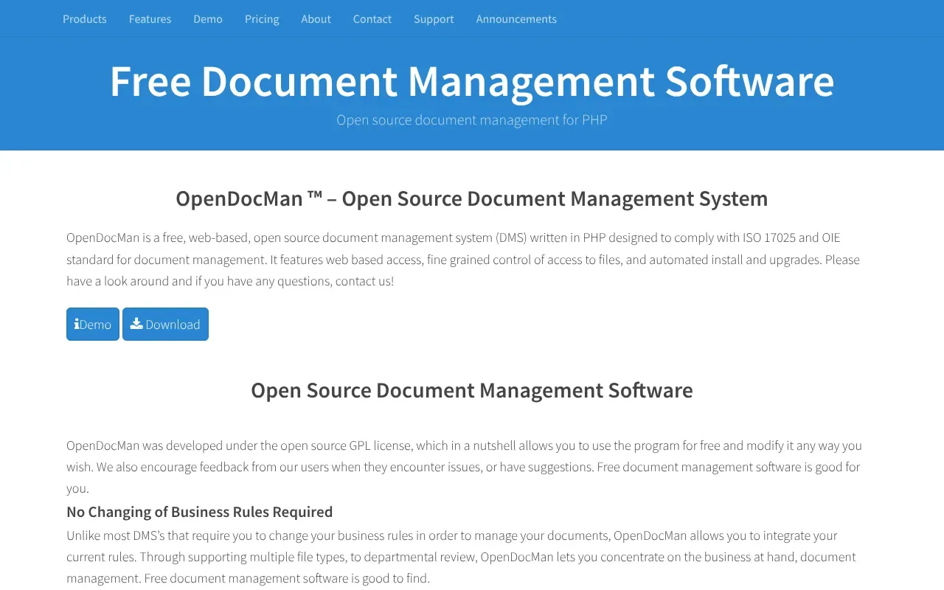Click the info icon inside the Demo button
Image resolution: width=944 pixels, height=590 pixels.
click(76, 324)
